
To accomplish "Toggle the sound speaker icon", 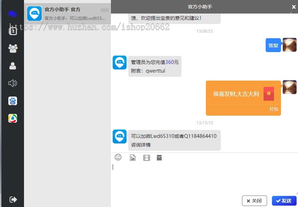I will click(x=13, y=83).
